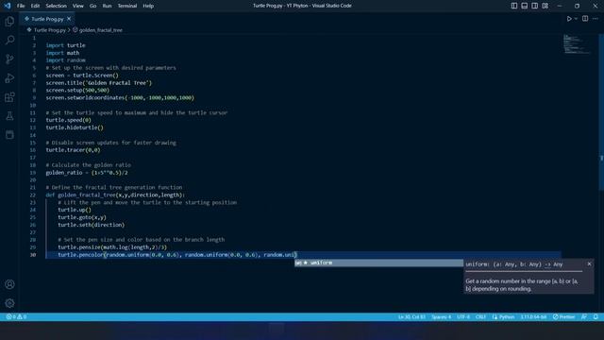Screen dimensions: 604x340
Task: Close the Turtle Prog.py tab
Action: (69, 19)
